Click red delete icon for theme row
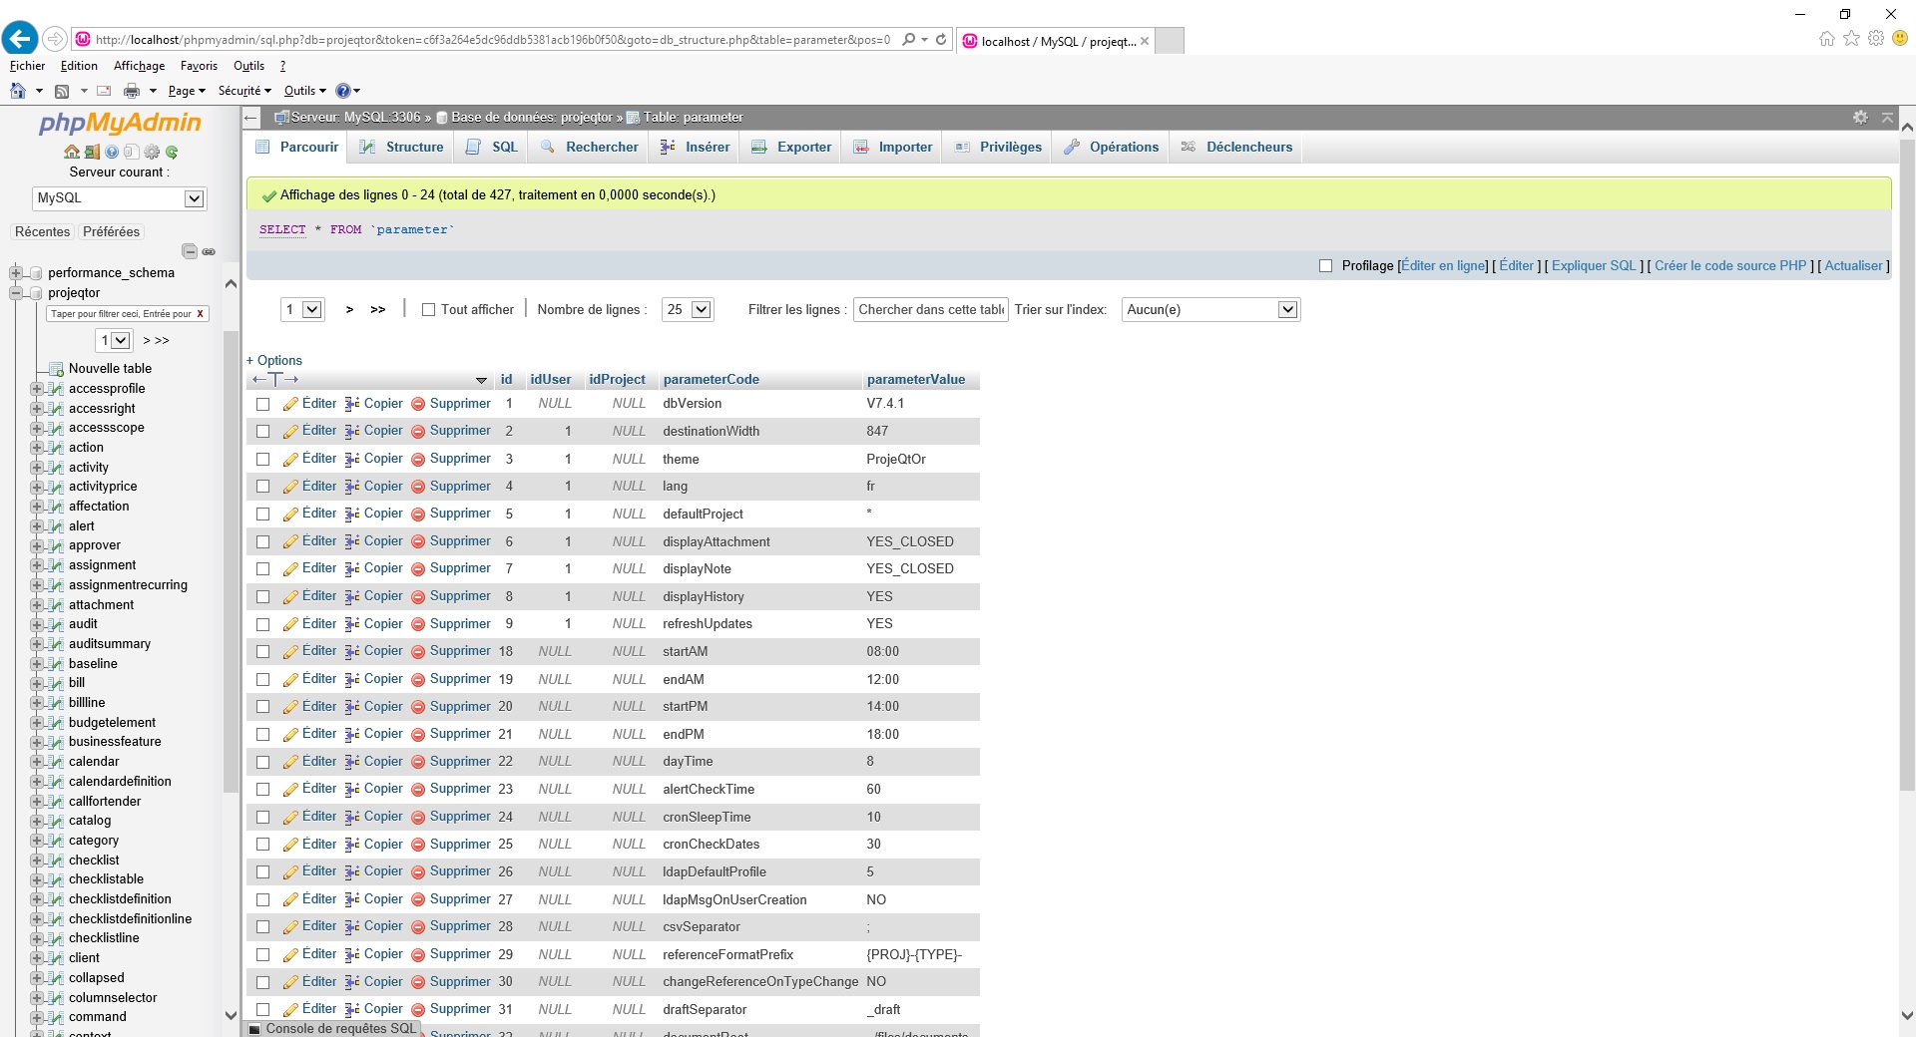Screen dimensions: 1916x1037 tap(418, 460)
